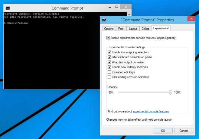
Task: Toggle Filter clipboard contents on paste
Action: [109, 57]
